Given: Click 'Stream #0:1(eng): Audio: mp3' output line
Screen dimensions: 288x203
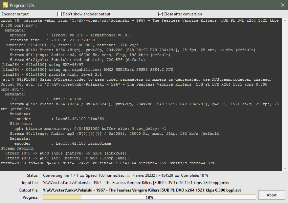Looking at the screenshot, I should (x=115, y=134).
